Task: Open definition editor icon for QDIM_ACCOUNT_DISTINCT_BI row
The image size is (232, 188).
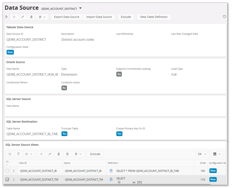Action: [111, 171]
